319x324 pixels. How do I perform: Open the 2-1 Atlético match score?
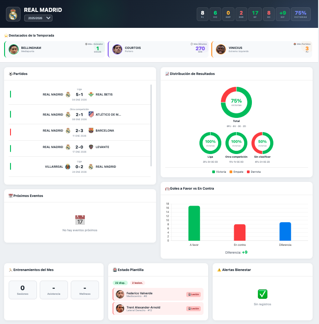click(x=79, y=115)
